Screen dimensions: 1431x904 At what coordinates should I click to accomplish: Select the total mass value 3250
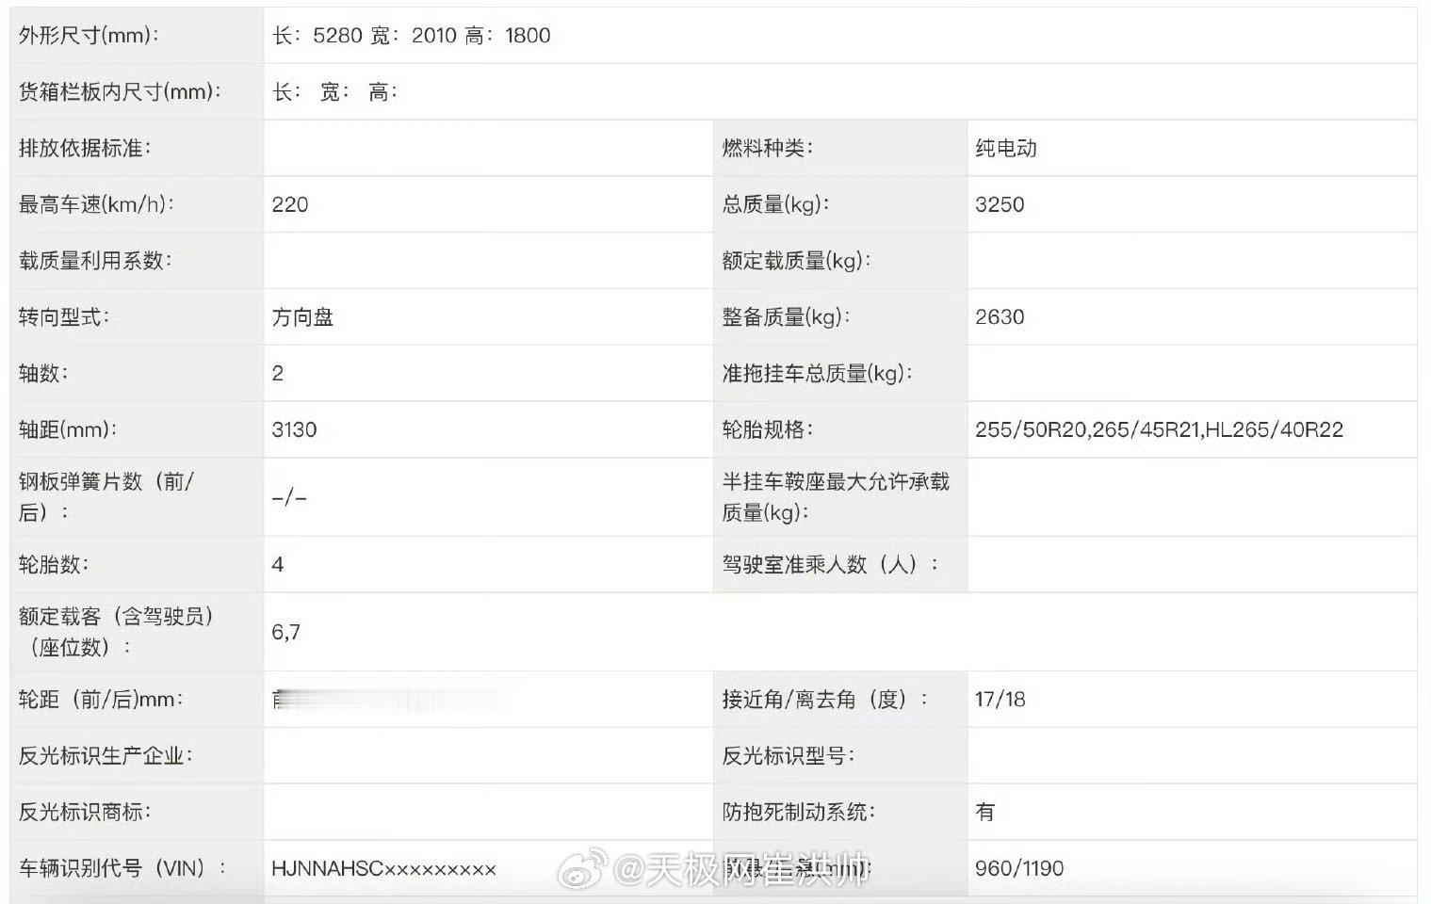1000,204
